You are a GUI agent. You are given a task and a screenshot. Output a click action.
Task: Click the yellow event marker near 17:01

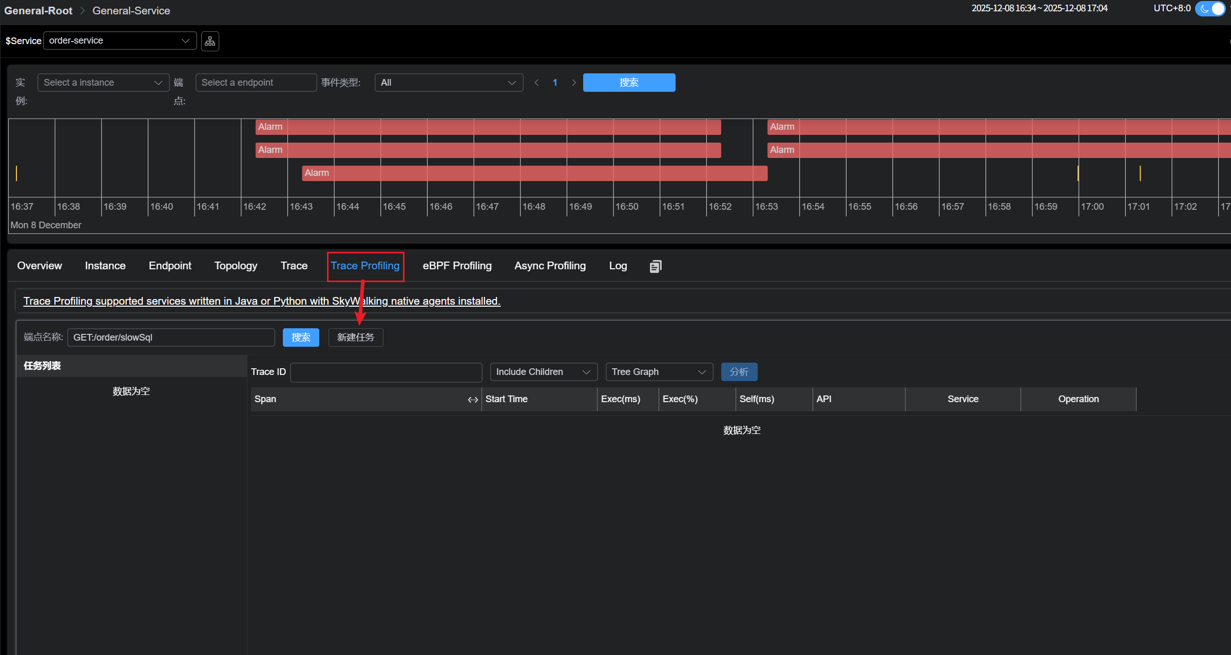(1140, 173)
